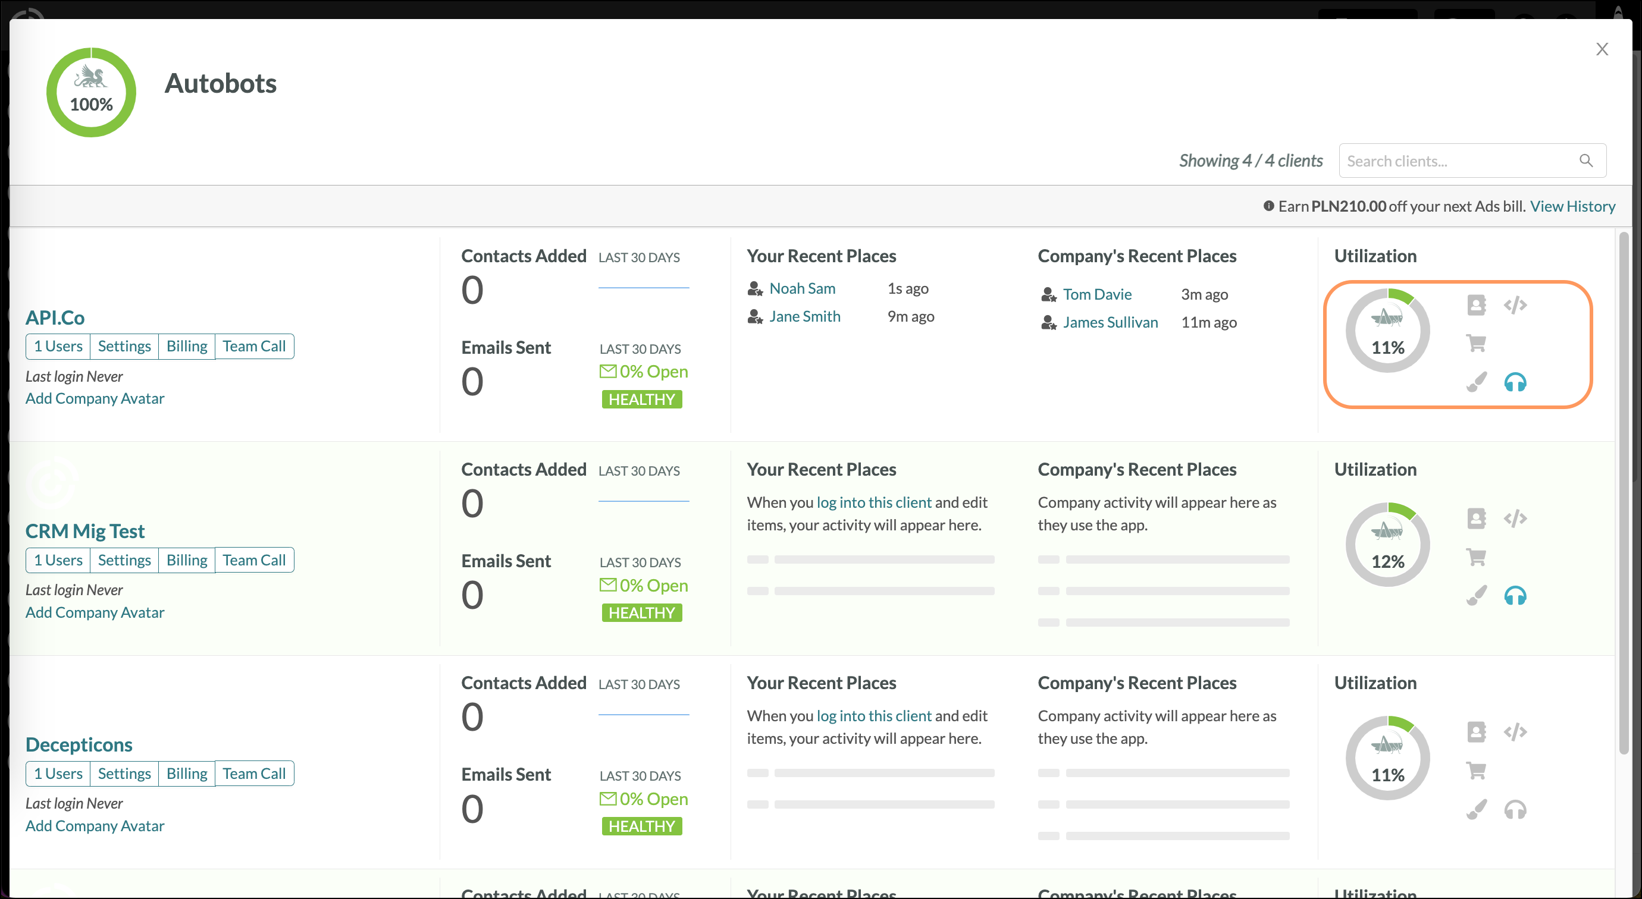Click the contacts icon in API.Co utilization

pos(1476,305)
